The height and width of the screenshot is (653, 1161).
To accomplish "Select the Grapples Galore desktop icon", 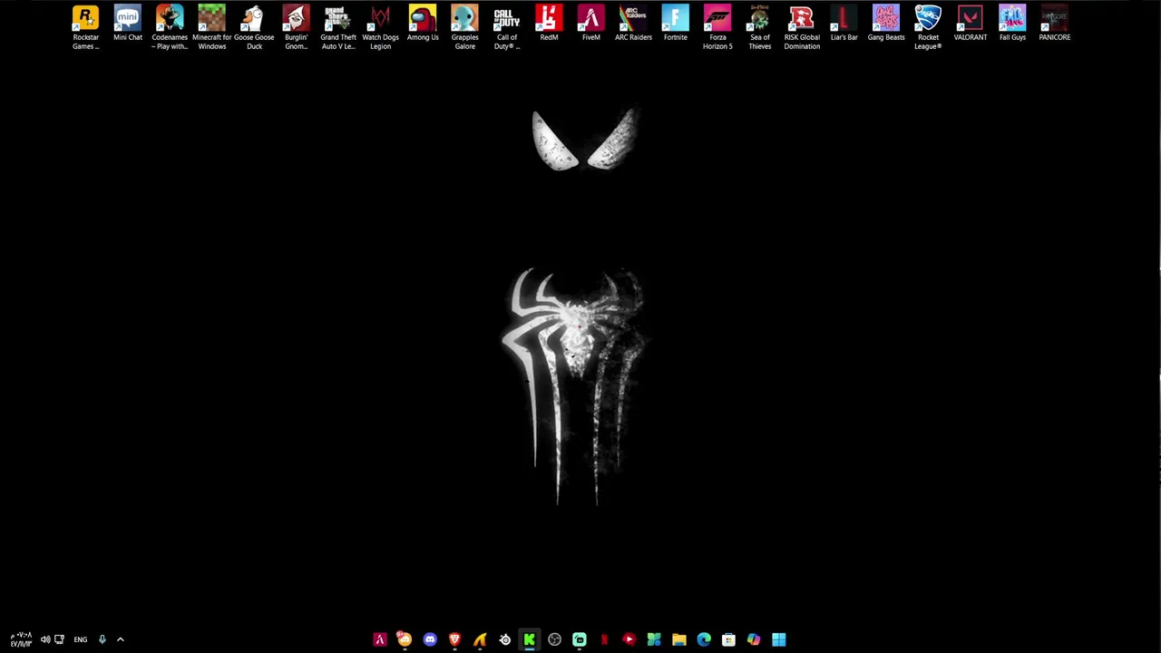I will pyautogui.click(x=464, y=27).
